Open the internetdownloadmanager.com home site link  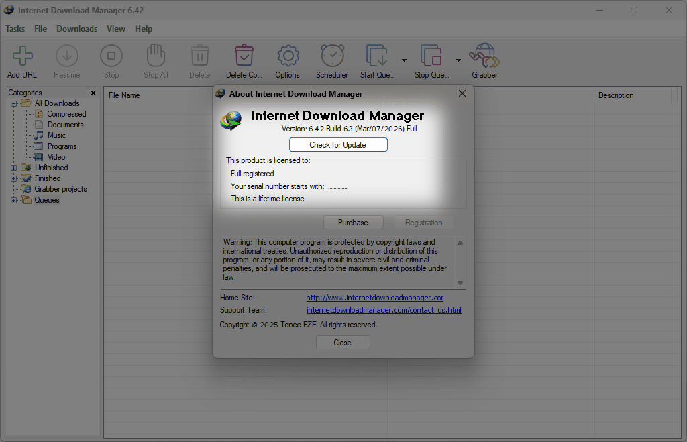pos(374,297)
